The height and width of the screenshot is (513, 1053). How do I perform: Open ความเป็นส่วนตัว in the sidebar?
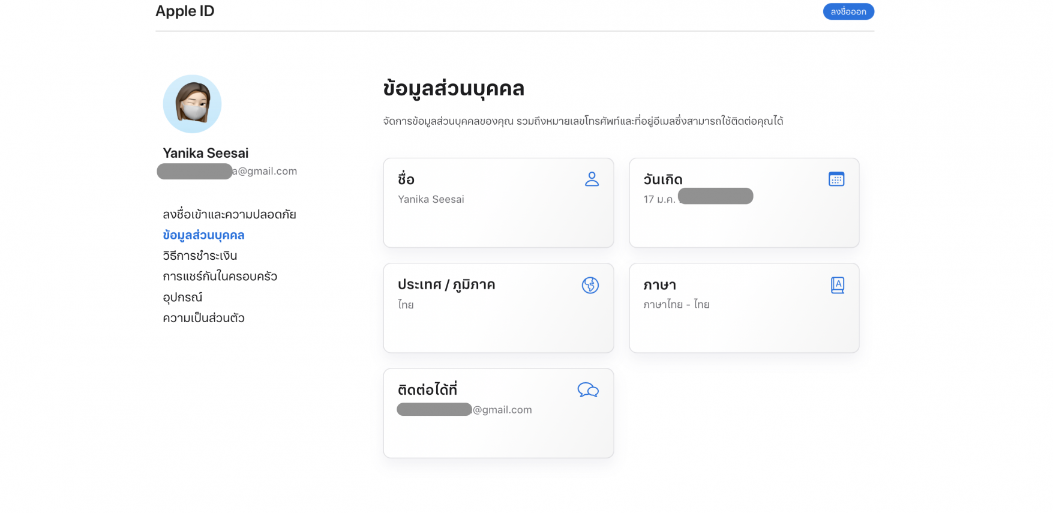pos(203,318)
